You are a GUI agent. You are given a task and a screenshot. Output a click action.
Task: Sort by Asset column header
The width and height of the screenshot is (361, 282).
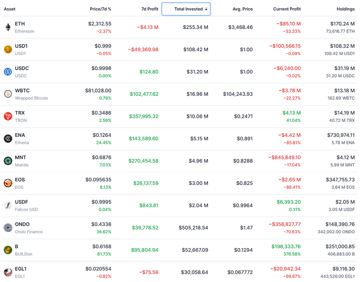tap(9, 9)
